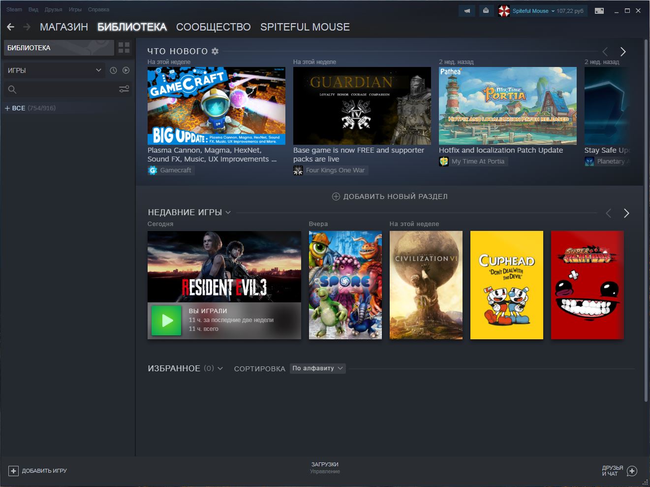Switch library to grid view
This screenshot has height=487, width=650.
coord(124,48)
